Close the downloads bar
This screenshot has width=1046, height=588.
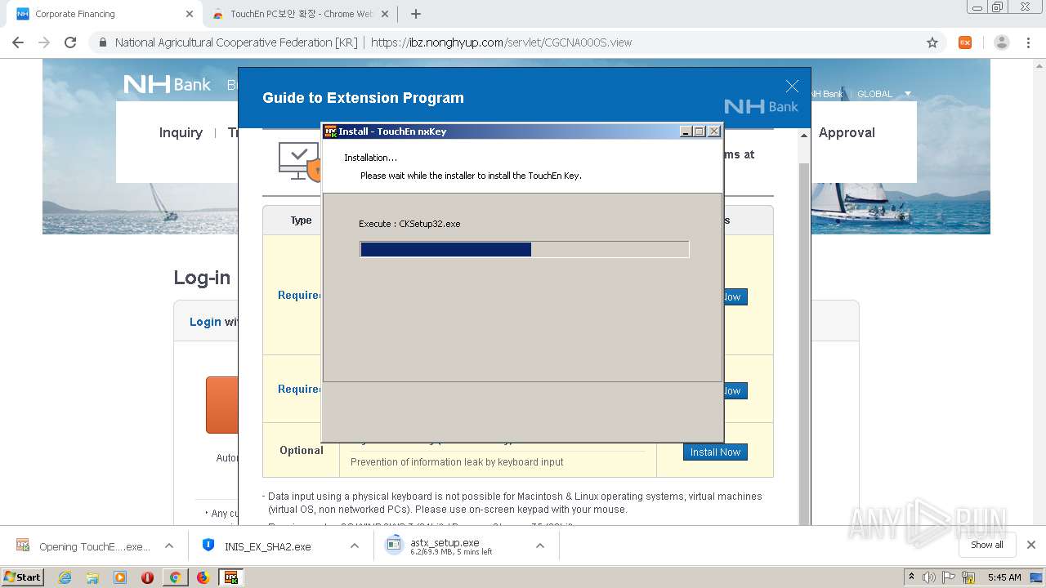coord(1031,545)
